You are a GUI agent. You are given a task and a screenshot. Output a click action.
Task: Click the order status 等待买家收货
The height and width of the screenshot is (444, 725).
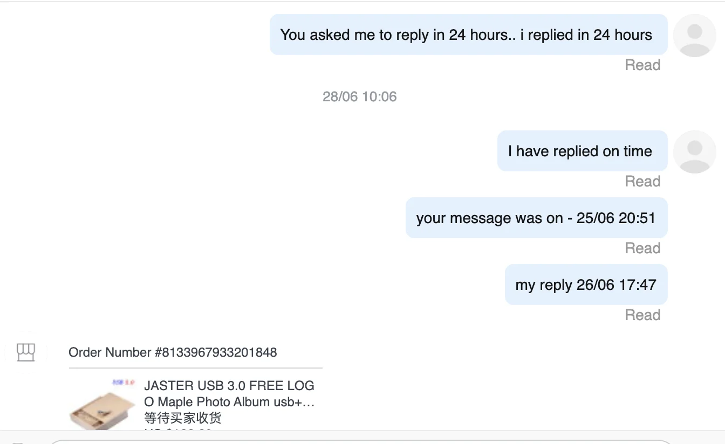183,418
